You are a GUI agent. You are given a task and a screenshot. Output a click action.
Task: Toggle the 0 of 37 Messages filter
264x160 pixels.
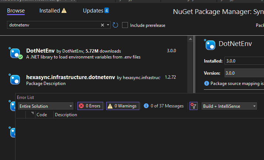164,106
